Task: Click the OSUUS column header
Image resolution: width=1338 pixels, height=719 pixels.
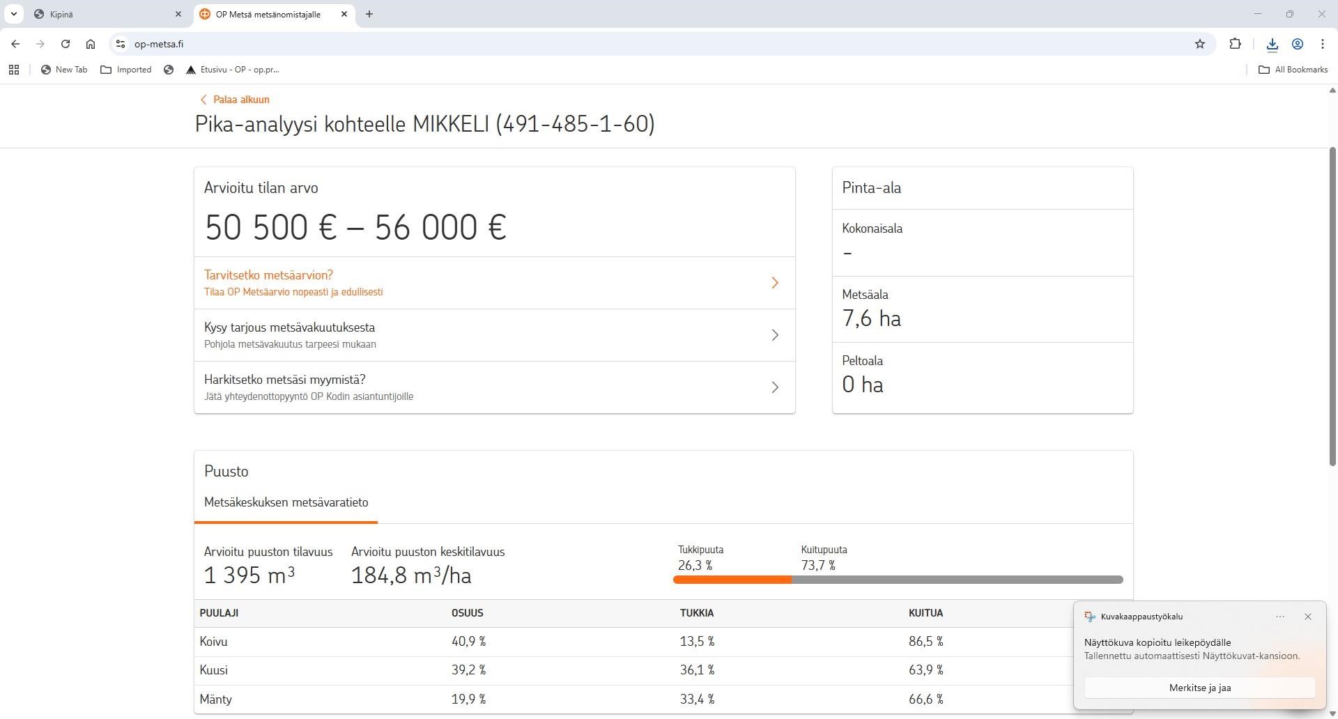Action: tap(467, 613)
